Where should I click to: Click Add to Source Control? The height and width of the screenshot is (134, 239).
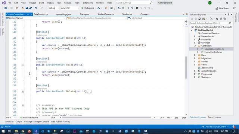[216, 127]
